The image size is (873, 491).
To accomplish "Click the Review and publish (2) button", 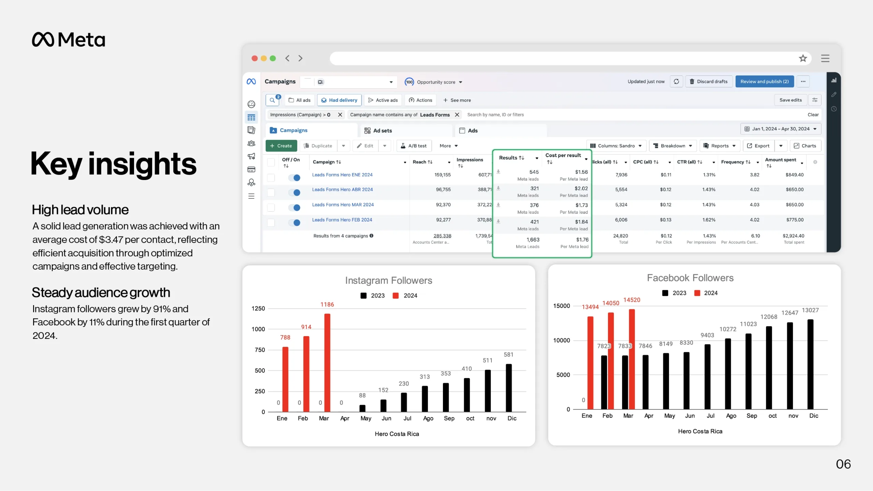I will pos(764,81).
